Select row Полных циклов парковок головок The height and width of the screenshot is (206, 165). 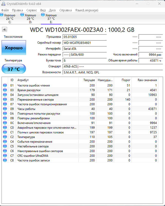pyautogui.click(x=80, y=132)
